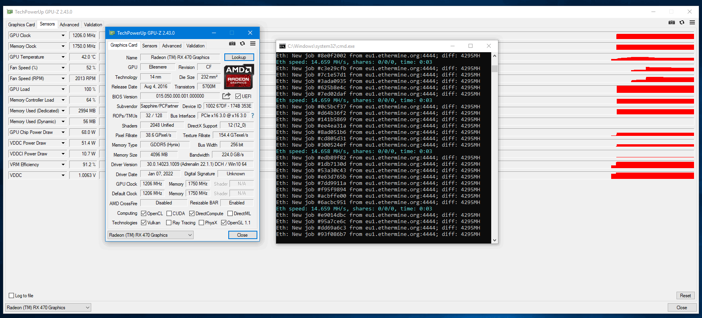
Task: Open the Memory Clock sensor dropdown
Action: click(x=63, y=46)
